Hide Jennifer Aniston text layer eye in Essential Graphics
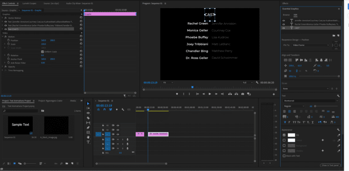This screenshot has height=171, width=349. point(284,20)
